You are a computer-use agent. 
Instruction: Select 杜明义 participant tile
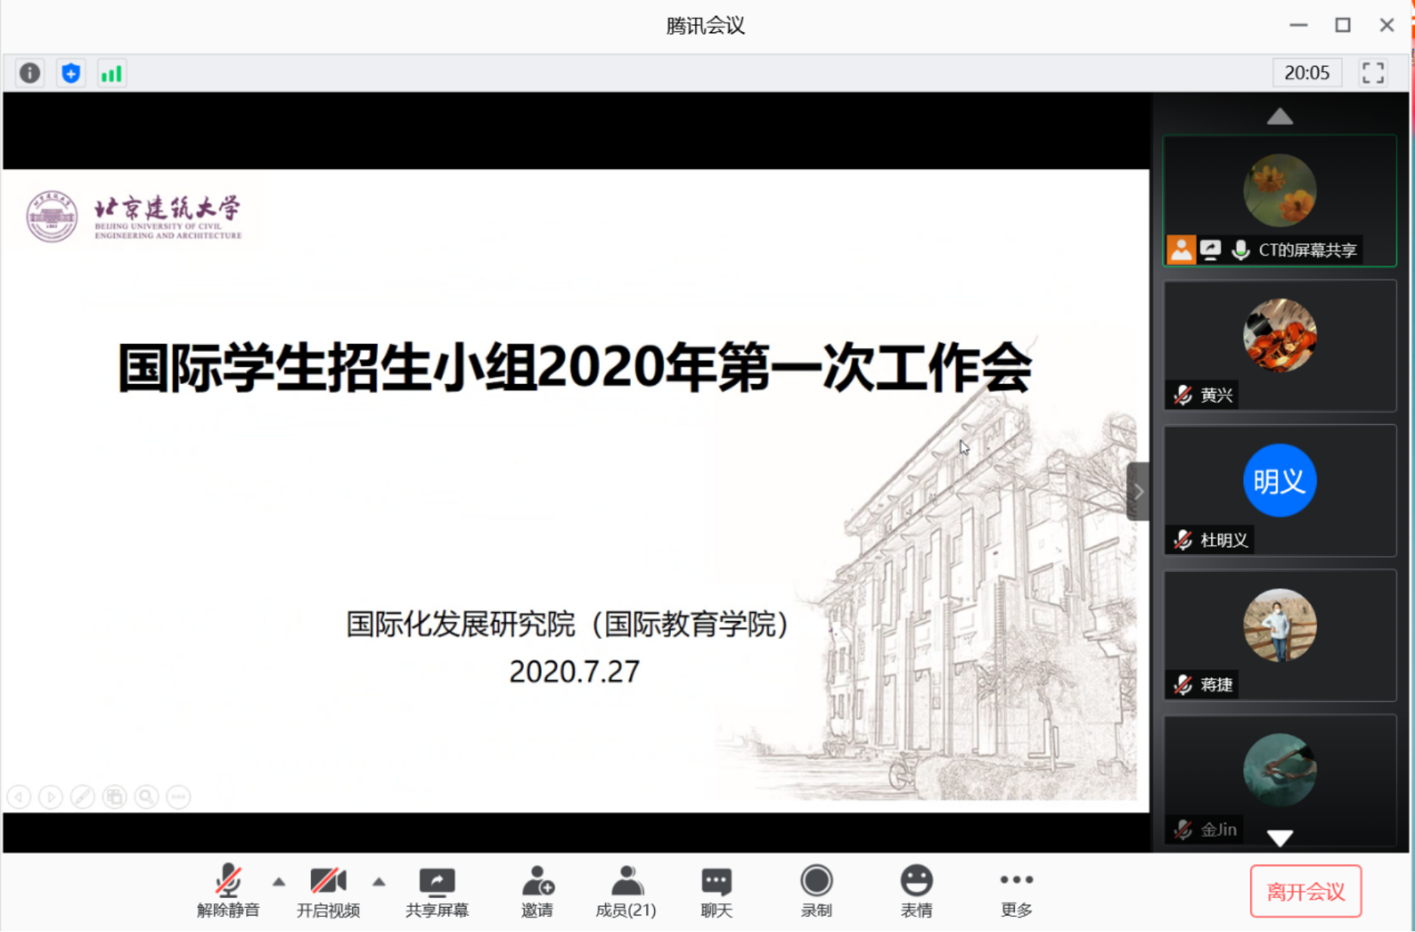click(x=1279, y=491)
